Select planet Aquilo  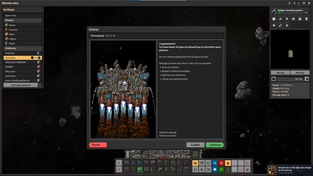23,43
